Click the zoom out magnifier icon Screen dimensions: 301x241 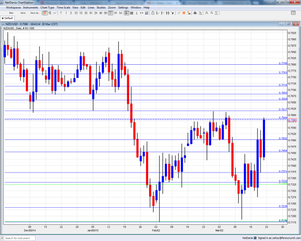point(212,13)
